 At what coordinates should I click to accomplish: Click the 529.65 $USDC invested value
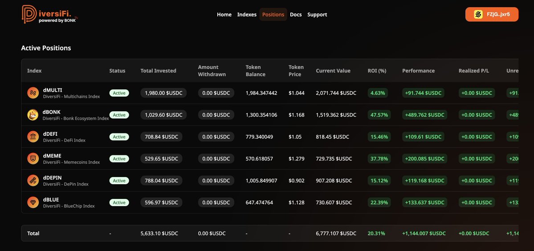161,159
